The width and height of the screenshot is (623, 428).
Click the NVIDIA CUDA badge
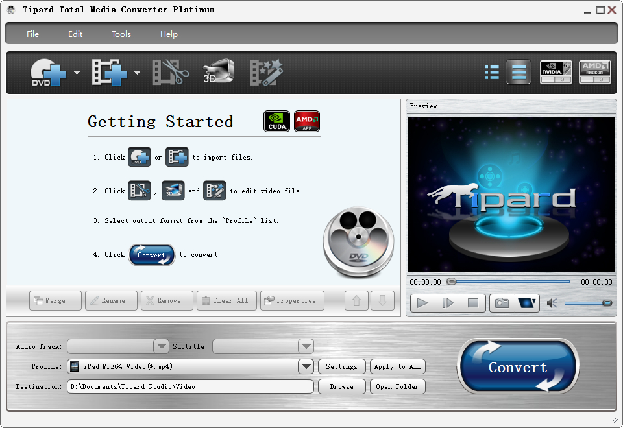(277, 121)
